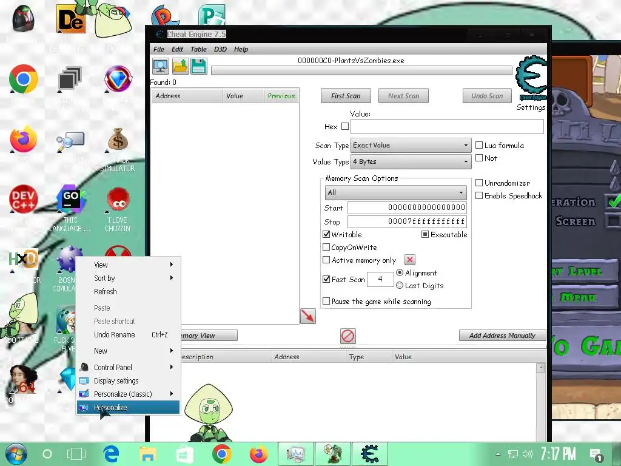Image resolution: width=621 pixels, height=466 pixels.
Task: Check Pause the game while scanning
Action: [326, 301]
